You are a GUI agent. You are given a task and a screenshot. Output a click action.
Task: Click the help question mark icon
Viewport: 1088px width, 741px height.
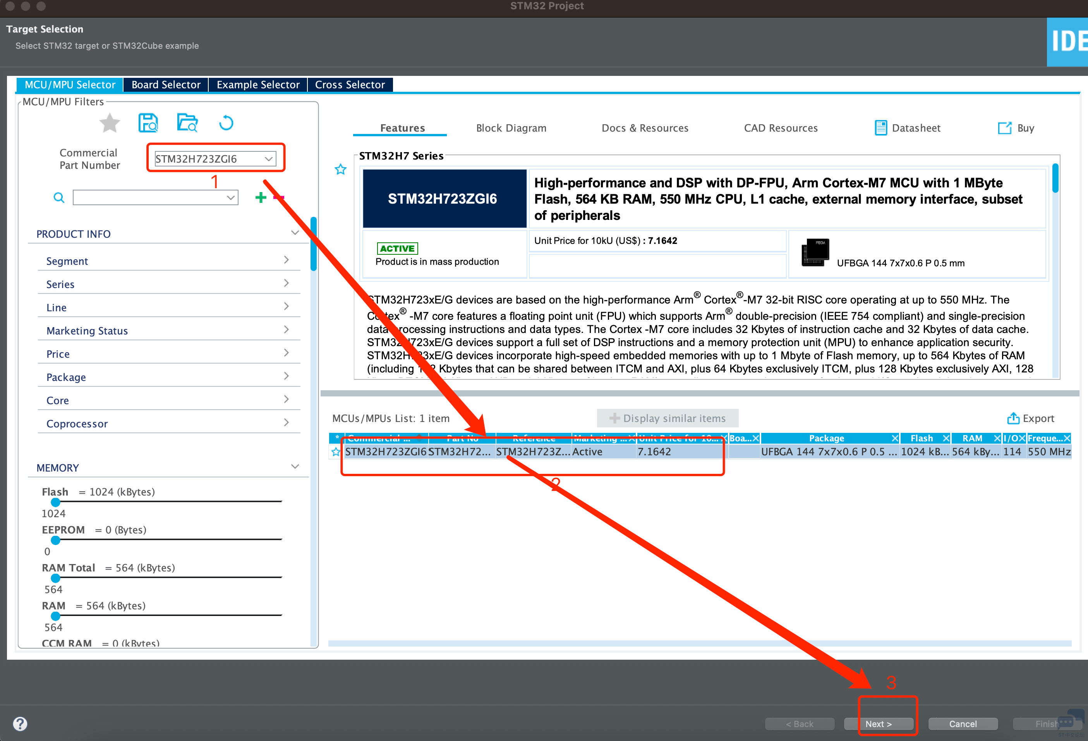[x=20, y=724]
